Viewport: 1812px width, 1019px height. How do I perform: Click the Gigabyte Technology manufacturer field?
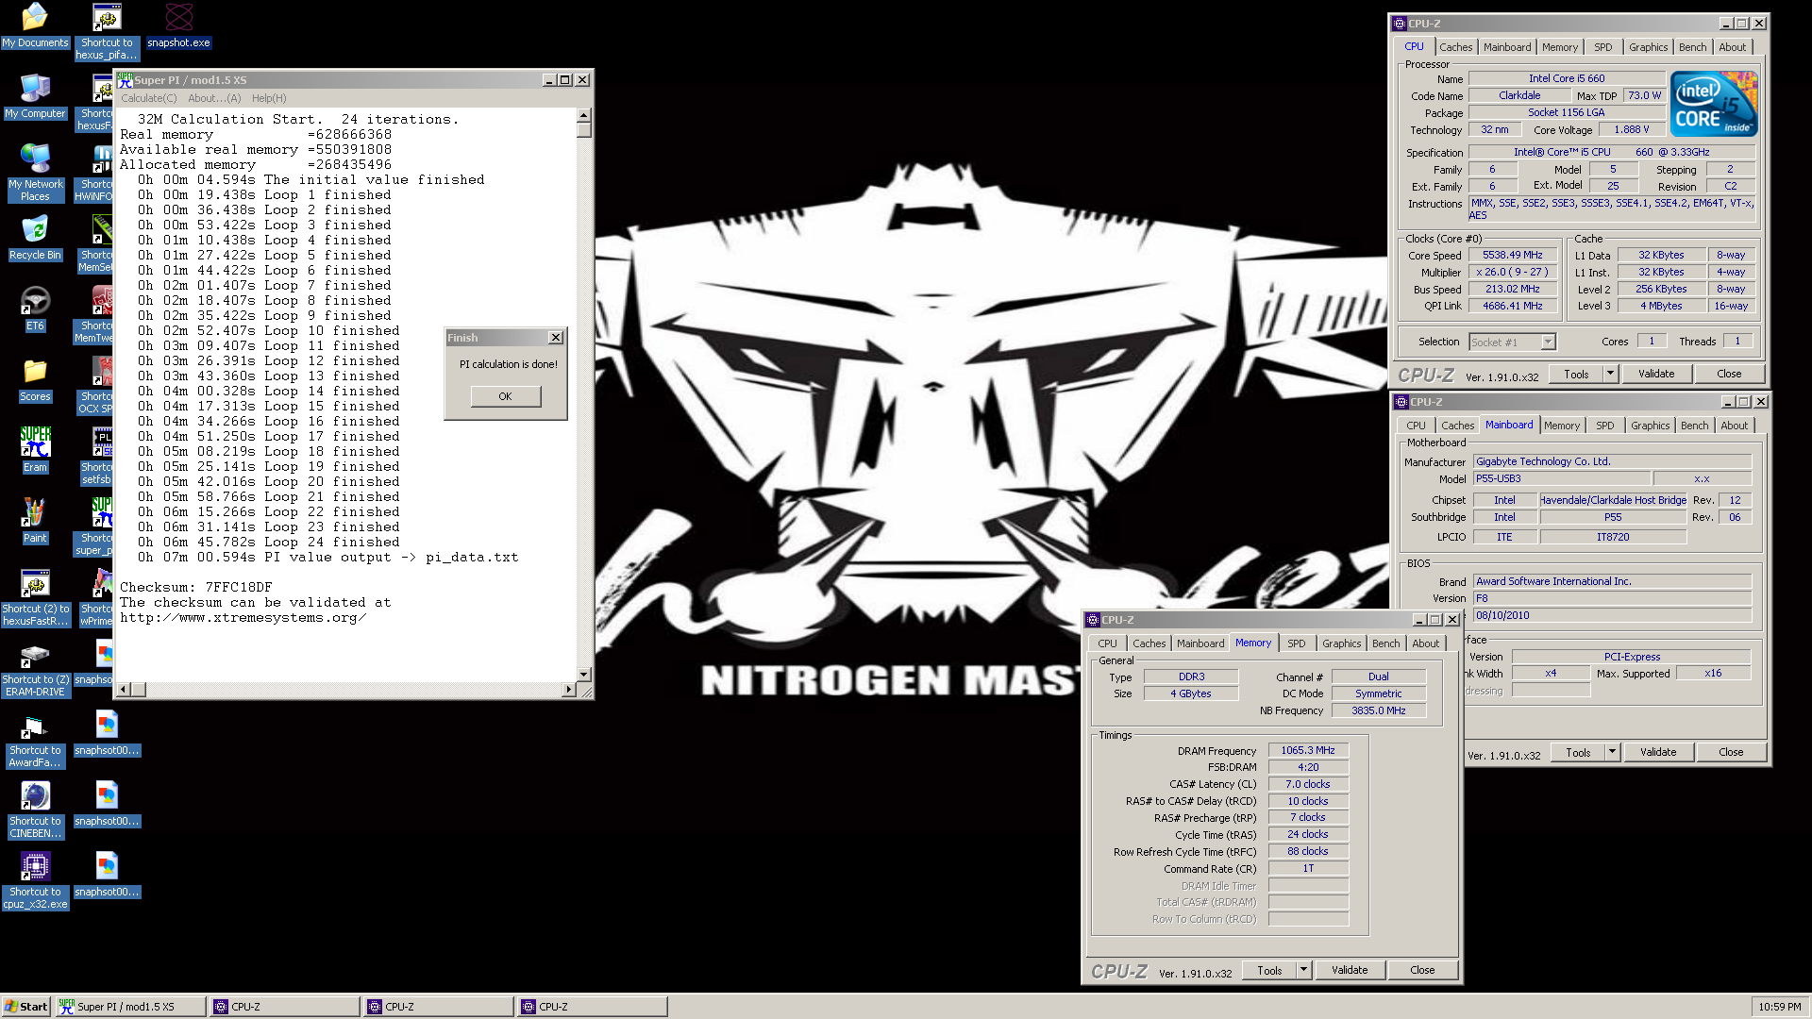[x=1612, y=461]
